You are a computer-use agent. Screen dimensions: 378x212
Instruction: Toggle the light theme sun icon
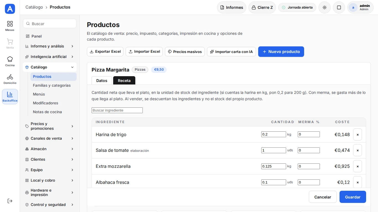click(325, 7)
